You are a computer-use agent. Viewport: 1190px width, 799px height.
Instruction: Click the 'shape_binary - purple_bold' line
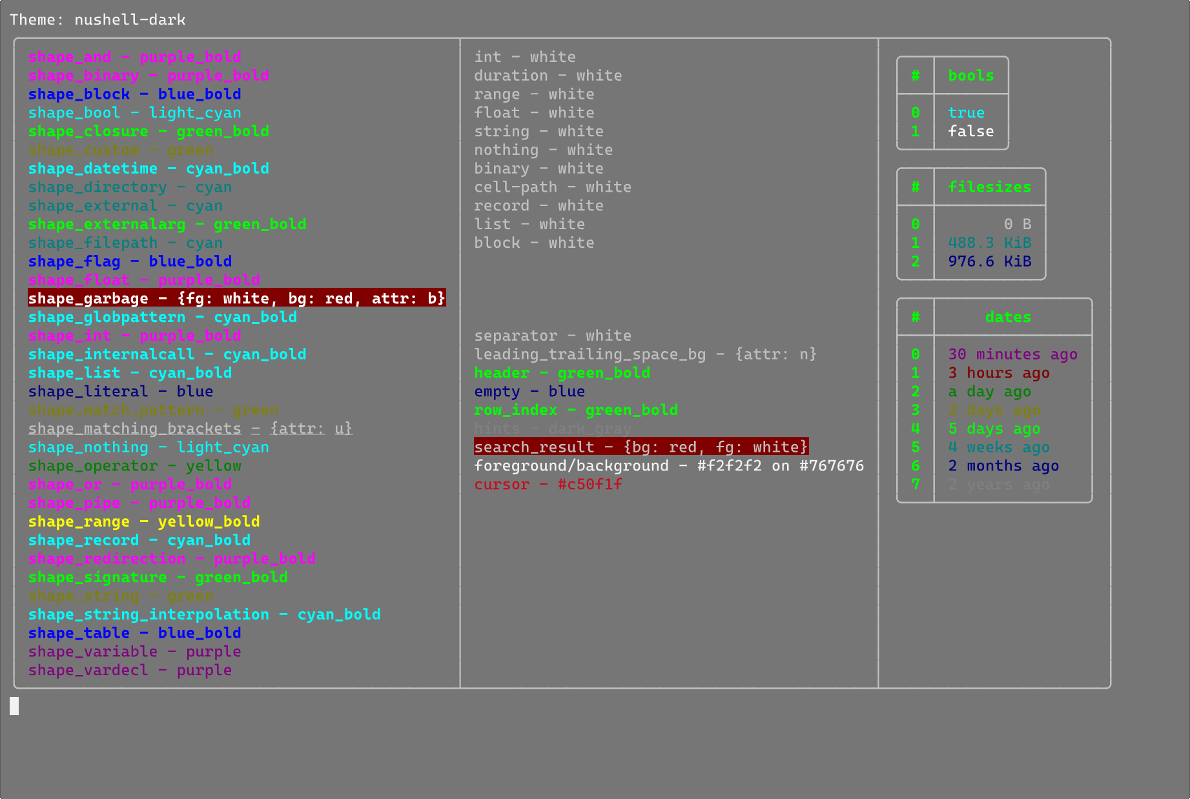pyautogui.click(x=149, y=76)
